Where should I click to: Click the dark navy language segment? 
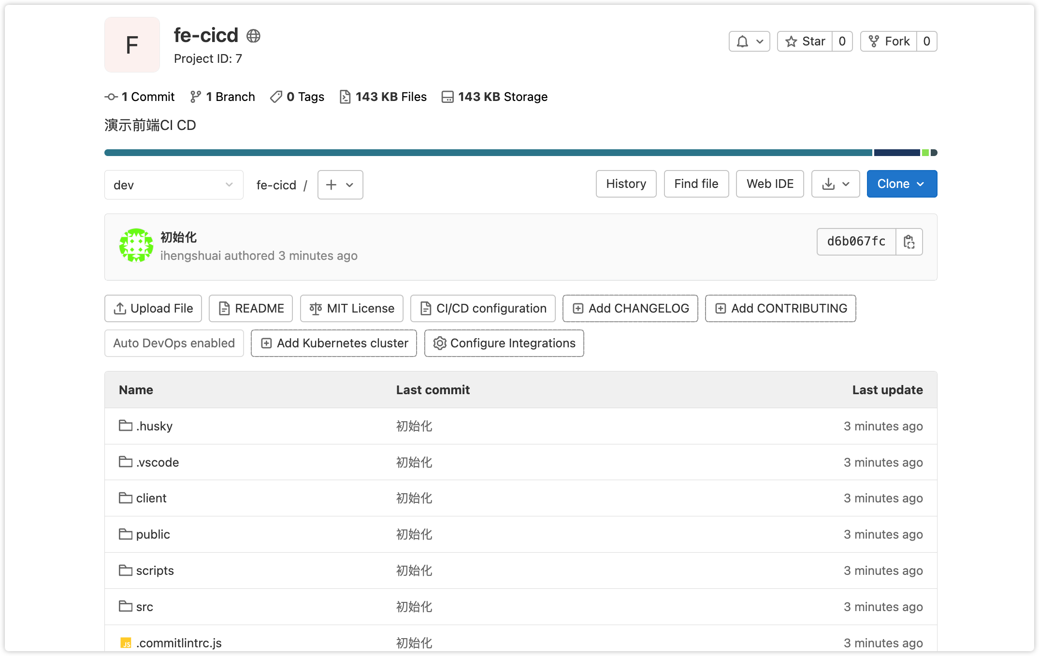click(x=897, y=153)
